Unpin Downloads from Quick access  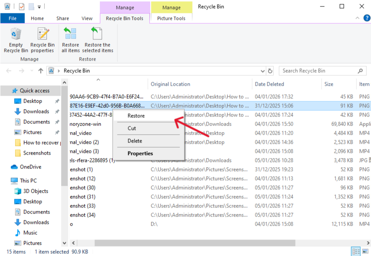pos(57,111)
